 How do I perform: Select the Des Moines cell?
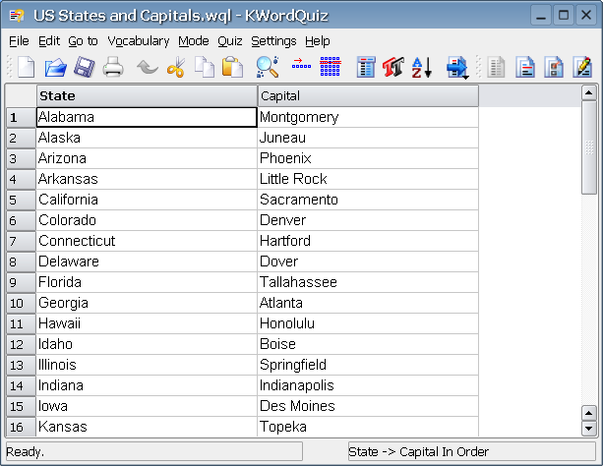coord(368,406)
